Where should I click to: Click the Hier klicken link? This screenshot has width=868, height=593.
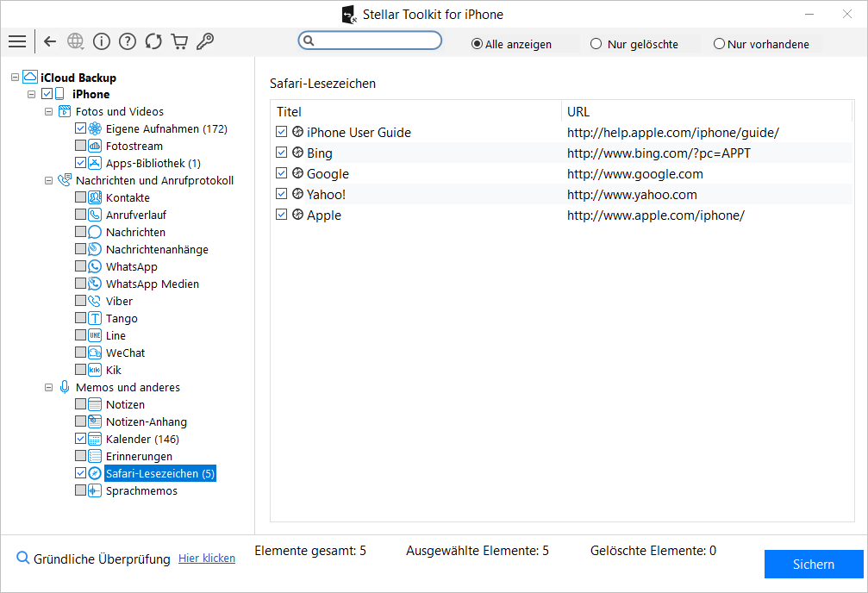207,559
